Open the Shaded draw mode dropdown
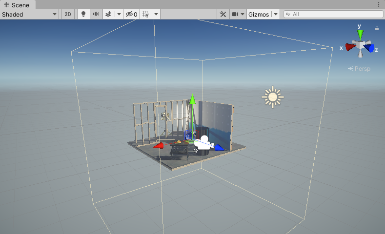Screen dimensions: 385x234 [29, 15]
